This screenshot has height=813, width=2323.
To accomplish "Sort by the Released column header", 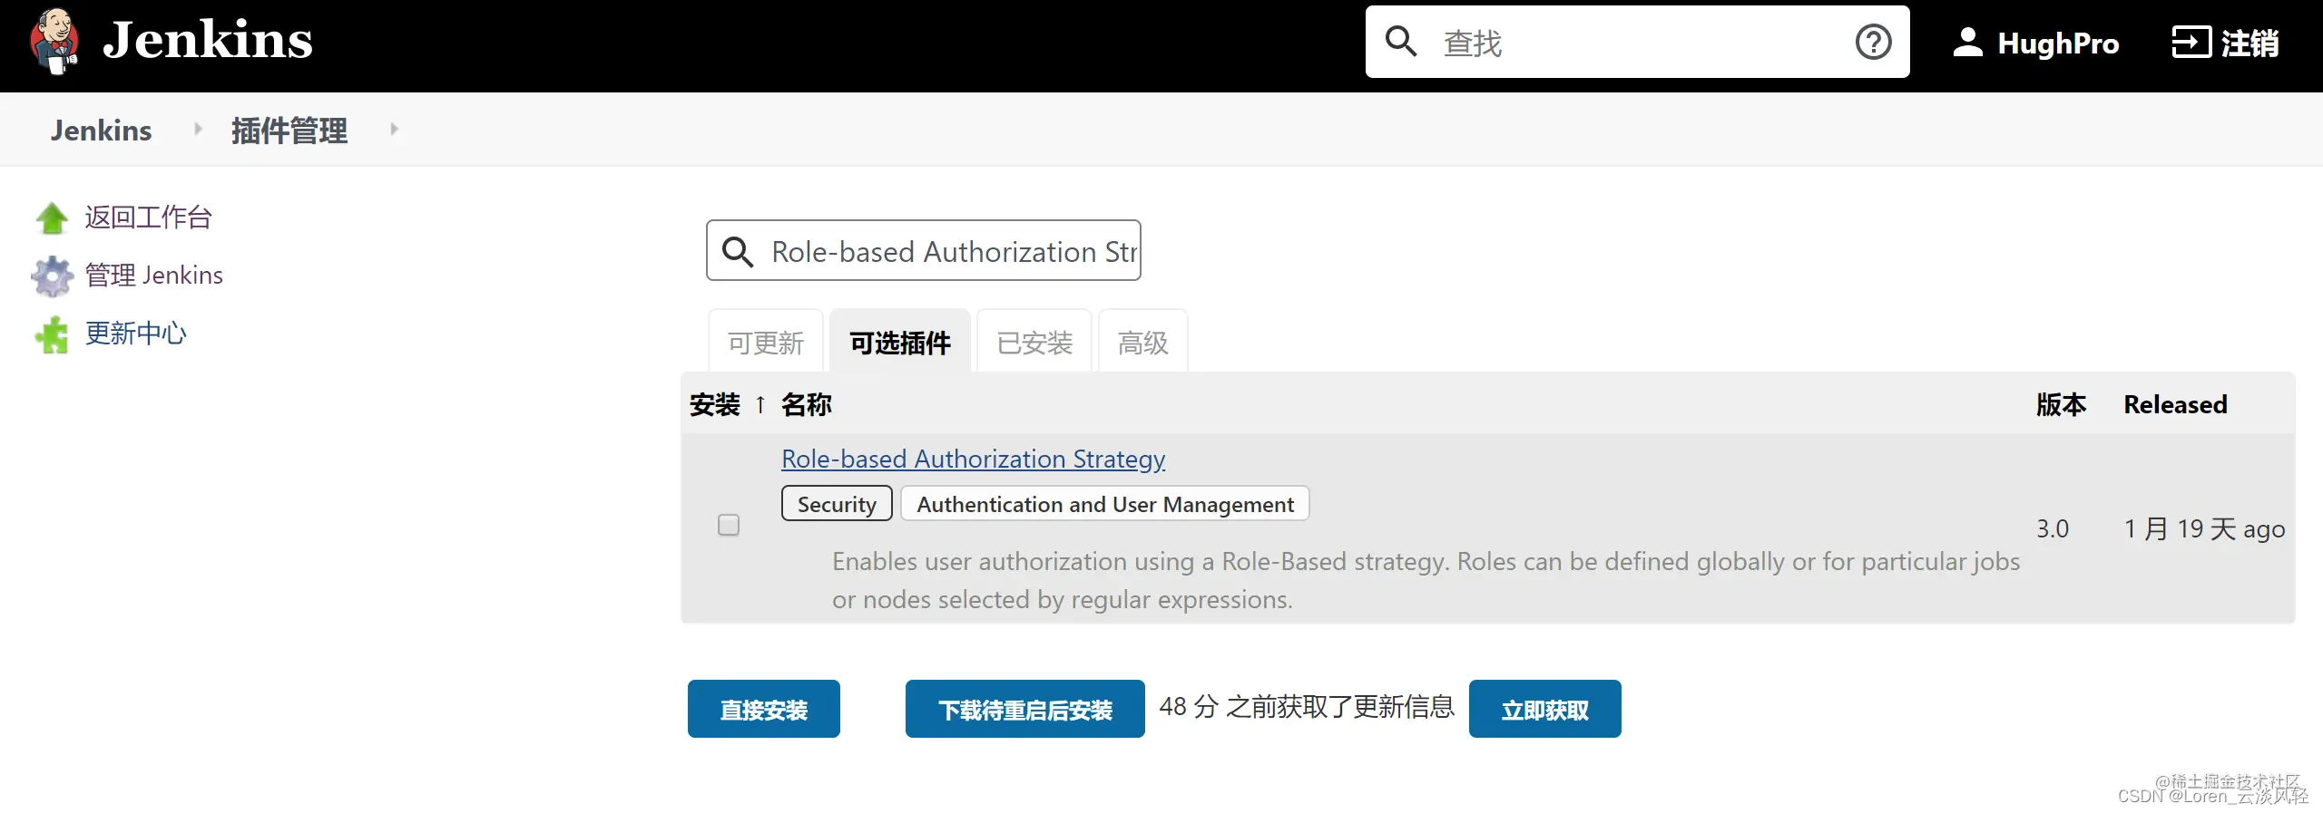I will pos(2175,404).
